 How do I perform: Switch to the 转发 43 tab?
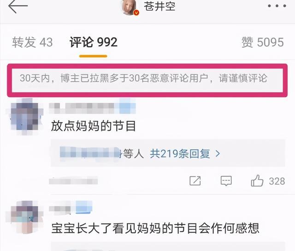click(x=32, y=42)
